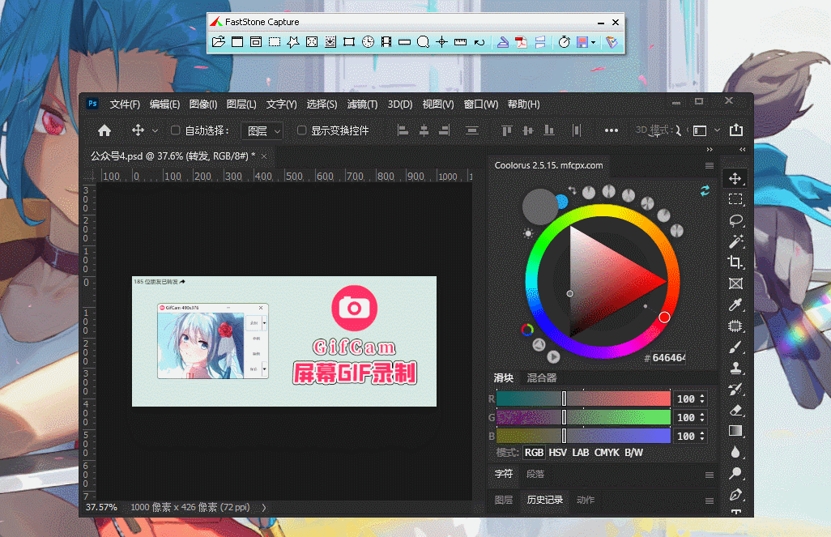Select the Crop tool
The image size is (831, 537).
[x=735, y=262]
